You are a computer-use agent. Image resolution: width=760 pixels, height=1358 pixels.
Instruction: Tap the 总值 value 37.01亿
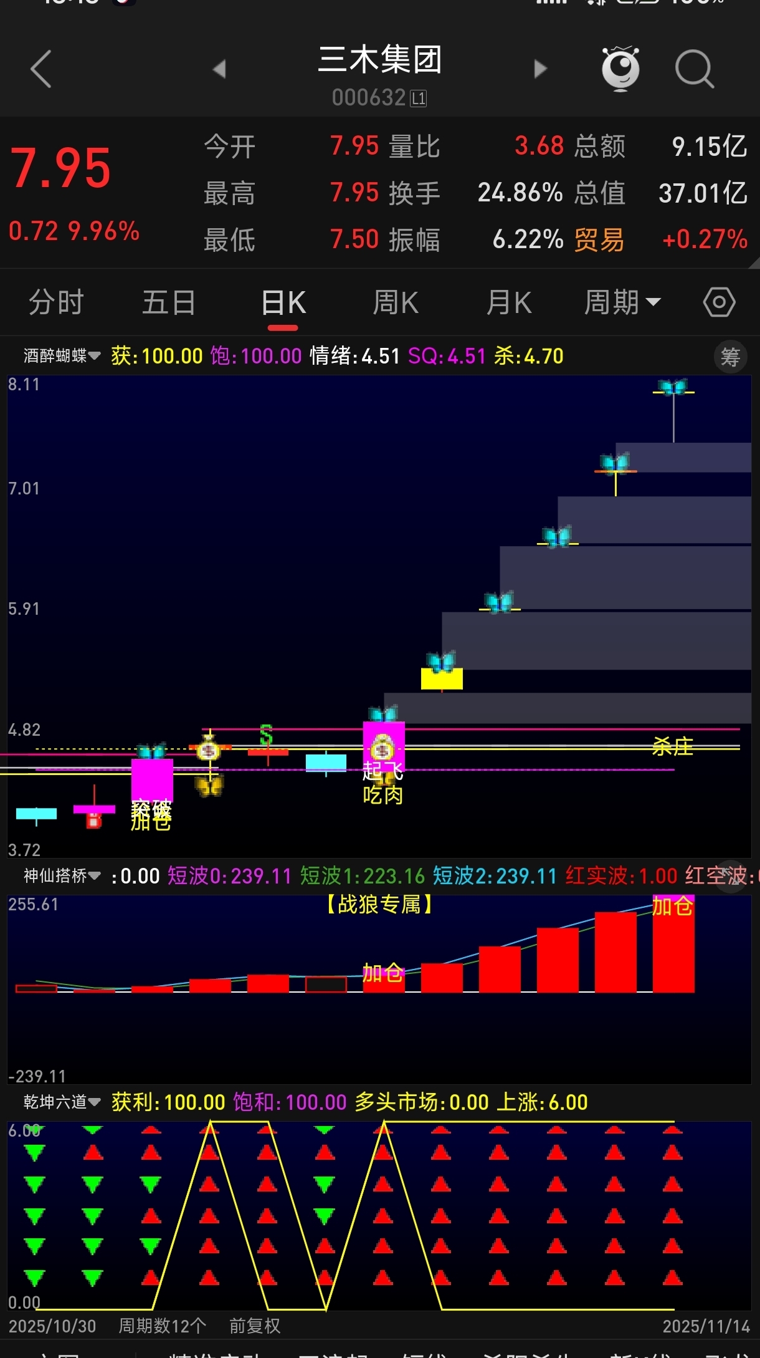click(x=703, y=193)
